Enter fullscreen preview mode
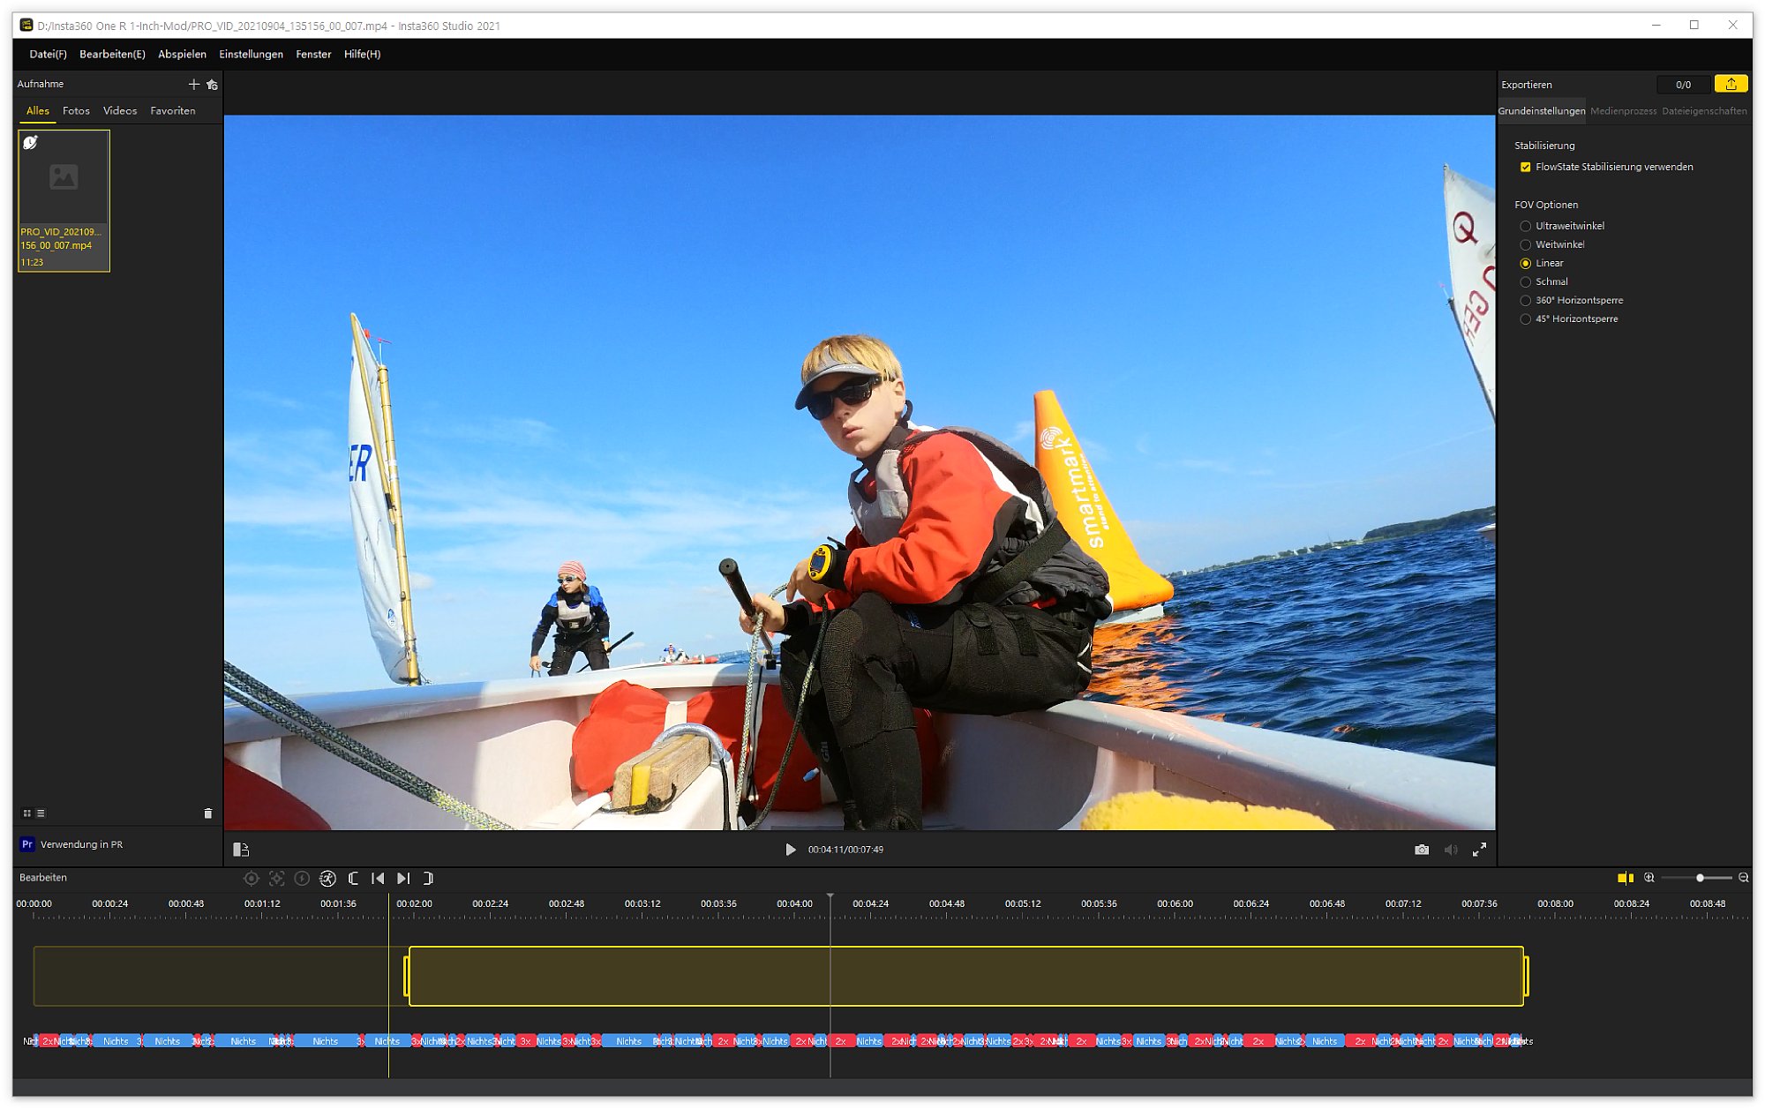 pyautogui.click(x=1479, y=850)
